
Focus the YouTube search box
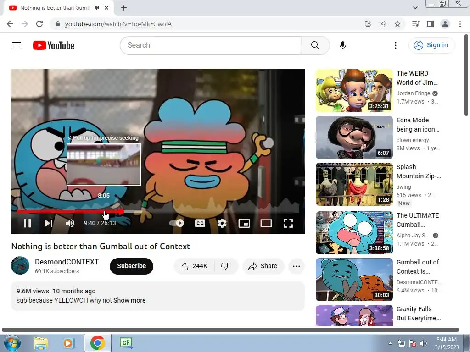[x=210, y=45]
